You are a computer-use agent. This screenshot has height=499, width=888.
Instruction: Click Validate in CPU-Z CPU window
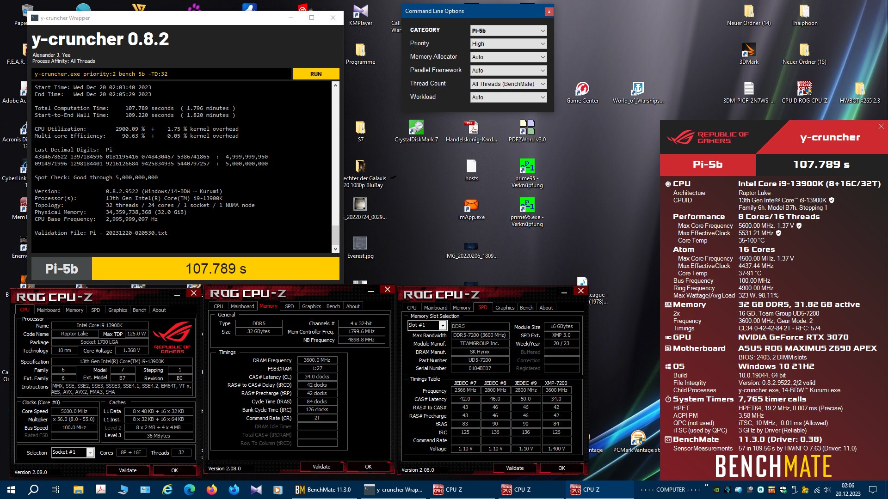tap(128, 470)
